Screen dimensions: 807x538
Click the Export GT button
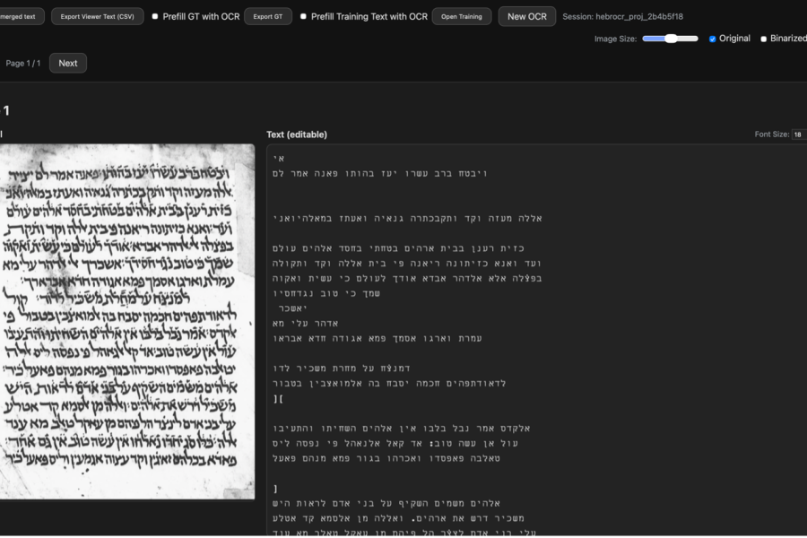point(267,16)
